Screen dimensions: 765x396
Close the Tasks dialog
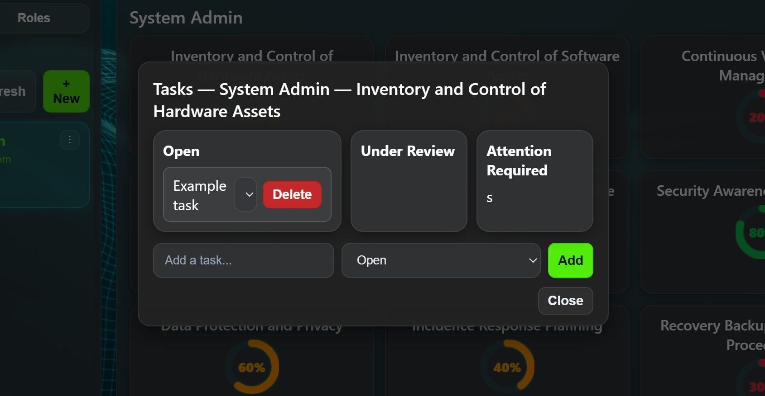[565, 301]
